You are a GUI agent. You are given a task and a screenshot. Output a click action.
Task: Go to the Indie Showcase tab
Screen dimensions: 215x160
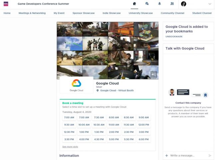(111, 13)
